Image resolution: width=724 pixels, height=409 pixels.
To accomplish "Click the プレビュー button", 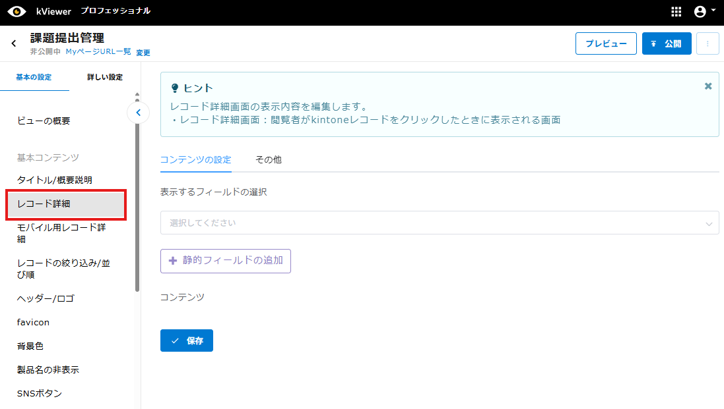I will click(x=606, y=43).
